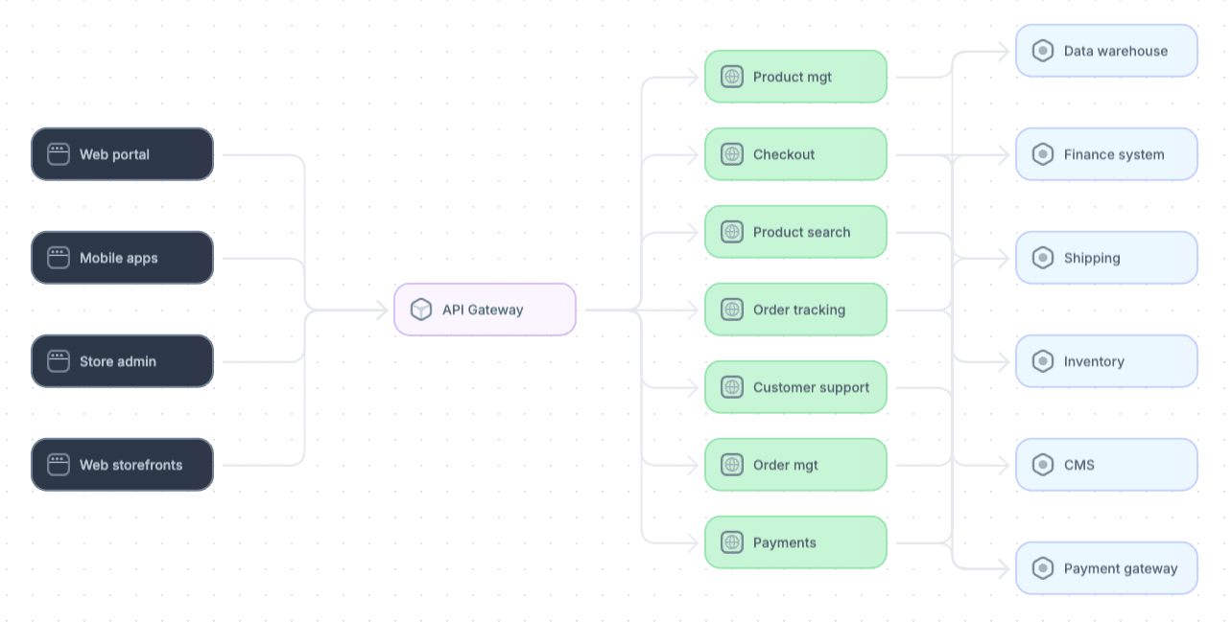Click the browser window icon on Web portal
Image resolution: width=1232 pixels, height=622 pixels.
[59, 154]
